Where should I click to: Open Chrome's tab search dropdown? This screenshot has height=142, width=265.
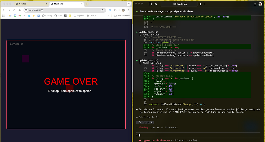(129, 4)
